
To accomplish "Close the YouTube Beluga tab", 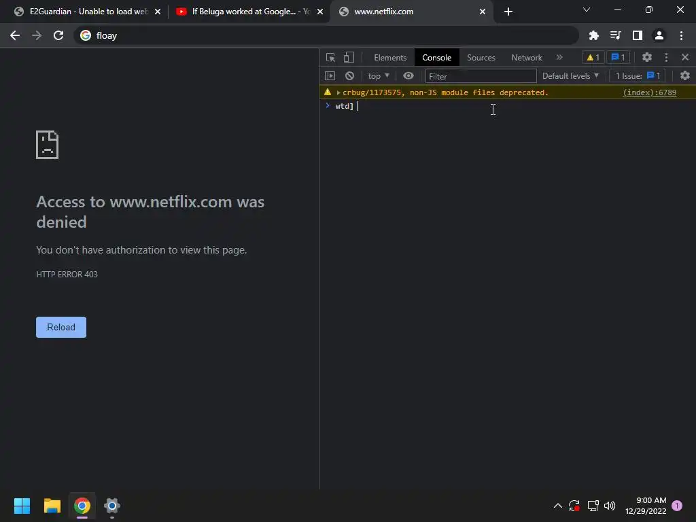I will click(x=320, y=12).
